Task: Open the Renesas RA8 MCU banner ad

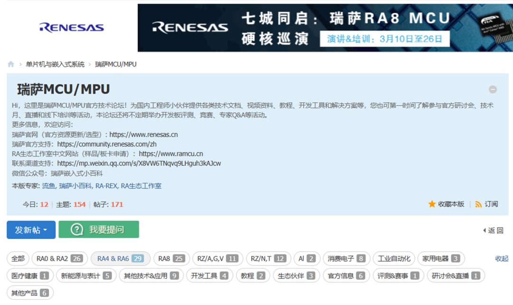Action: click(x=325, y=28)
